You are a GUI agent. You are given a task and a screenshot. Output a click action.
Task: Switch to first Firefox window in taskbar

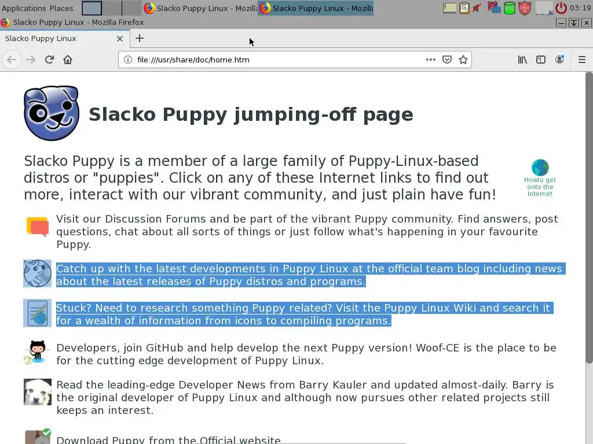(x=200, y=8)
